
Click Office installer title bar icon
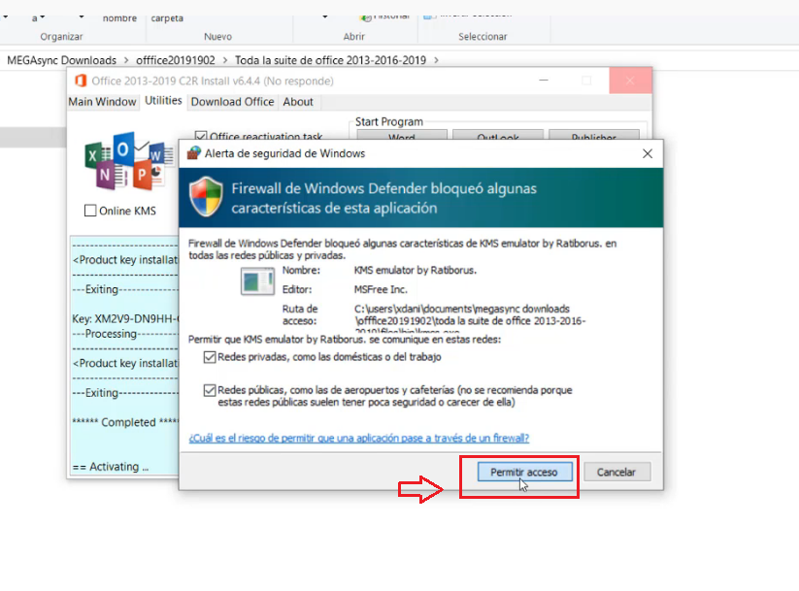tap(81, 81)
